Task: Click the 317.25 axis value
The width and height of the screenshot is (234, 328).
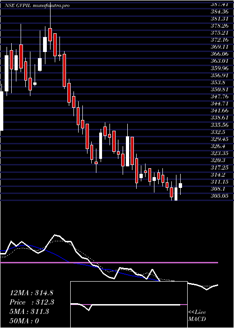Action: pyautogui.click(x=219, y=168)
